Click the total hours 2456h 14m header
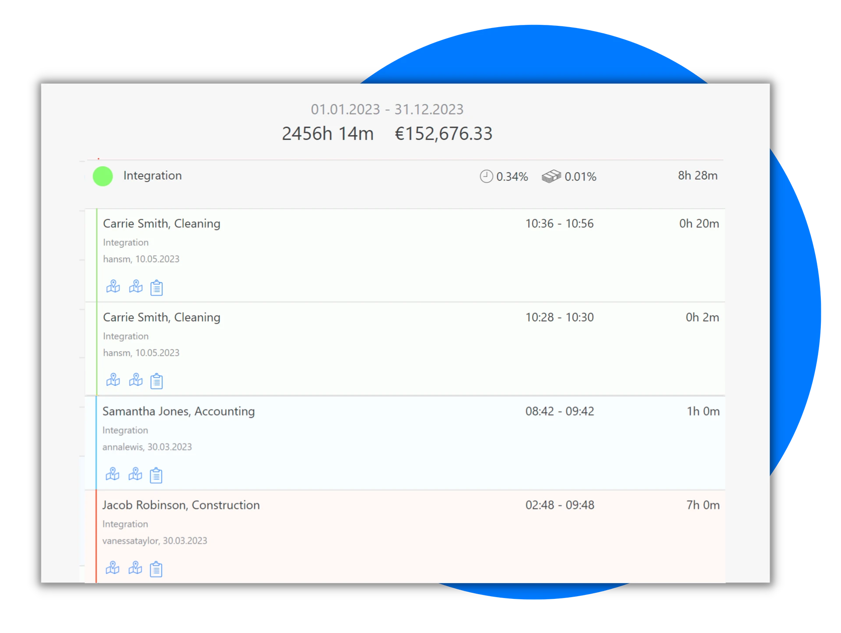This screenshot has width=841, height=633. 328,134
